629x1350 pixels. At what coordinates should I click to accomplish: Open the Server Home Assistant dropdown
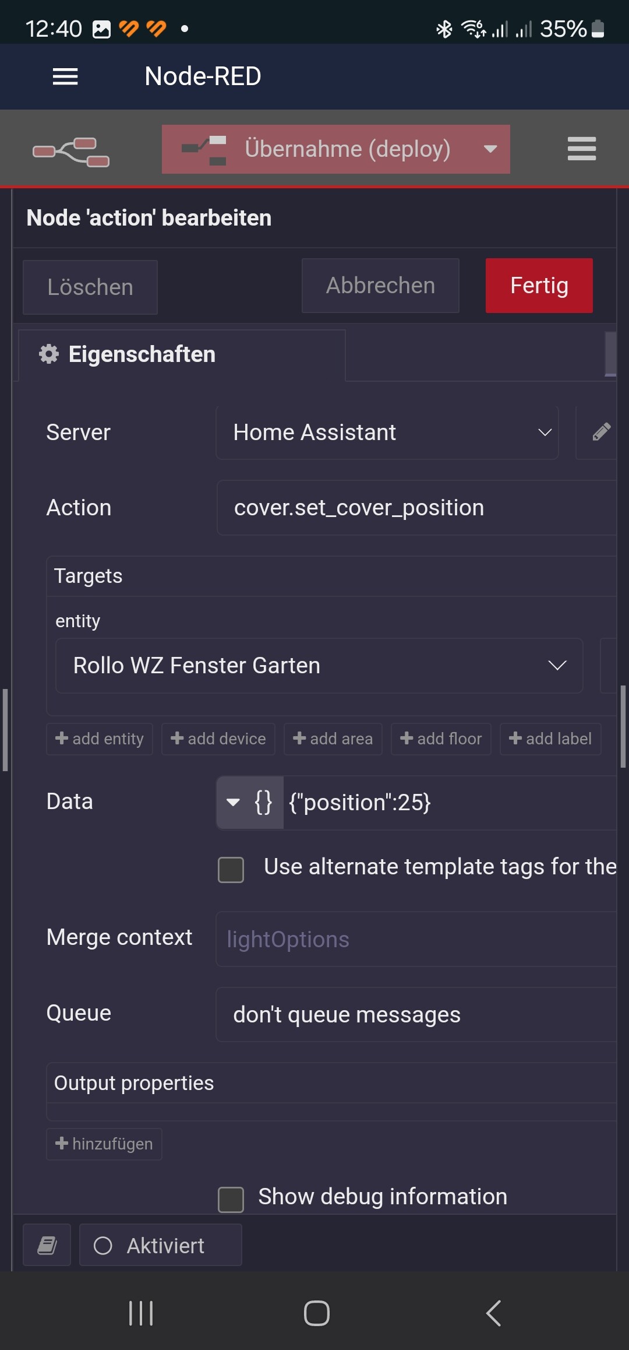tap(387, 433)
